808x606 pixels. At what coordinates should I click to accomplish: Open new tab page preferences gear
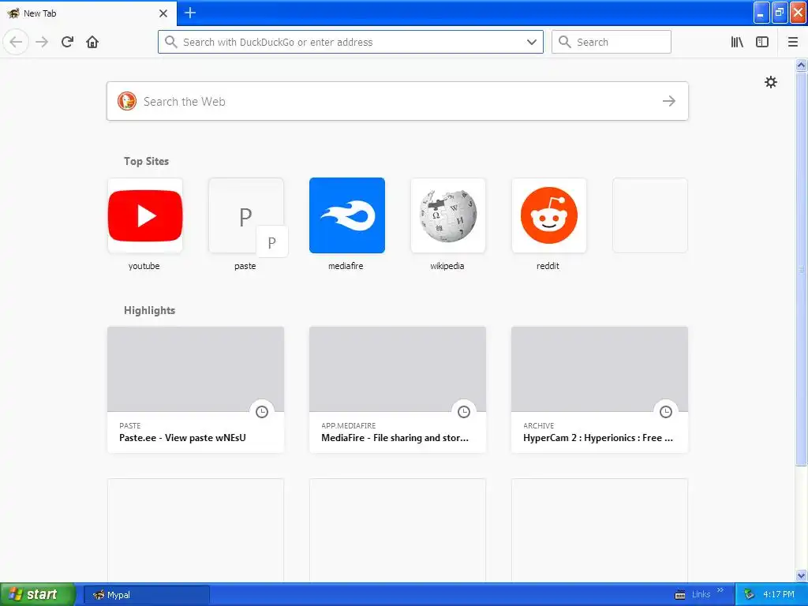770,82
